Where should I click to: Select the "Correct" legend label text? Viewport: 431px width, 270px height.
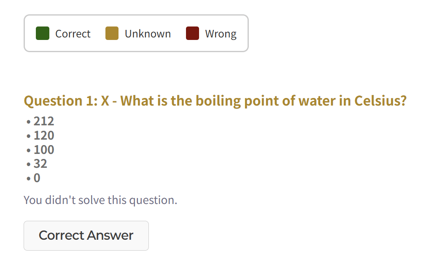click(73, 34)
